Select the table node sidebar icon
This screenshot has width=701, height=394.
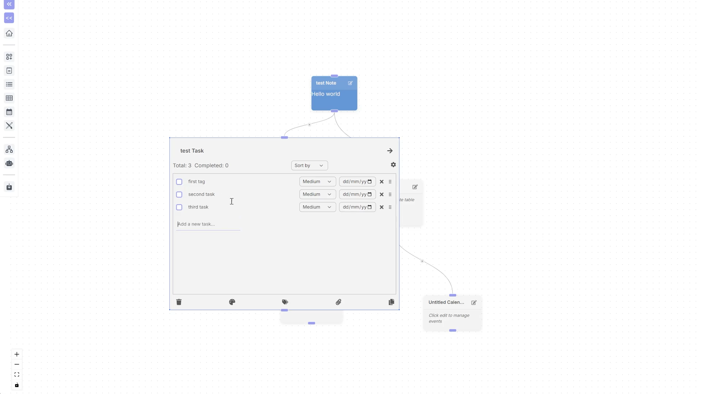point(9,98)
